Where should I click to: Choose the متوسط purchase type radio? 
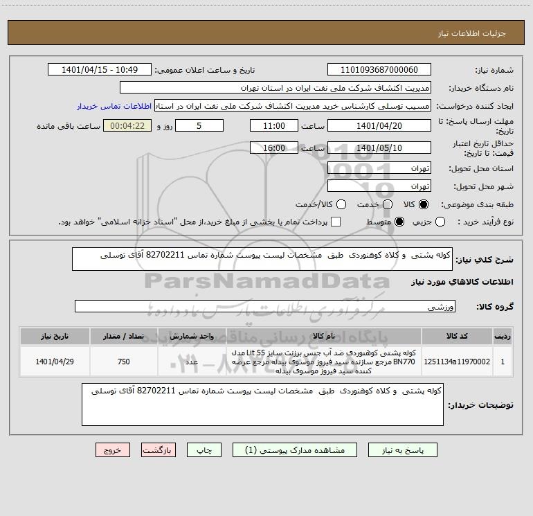click(399, 222)
